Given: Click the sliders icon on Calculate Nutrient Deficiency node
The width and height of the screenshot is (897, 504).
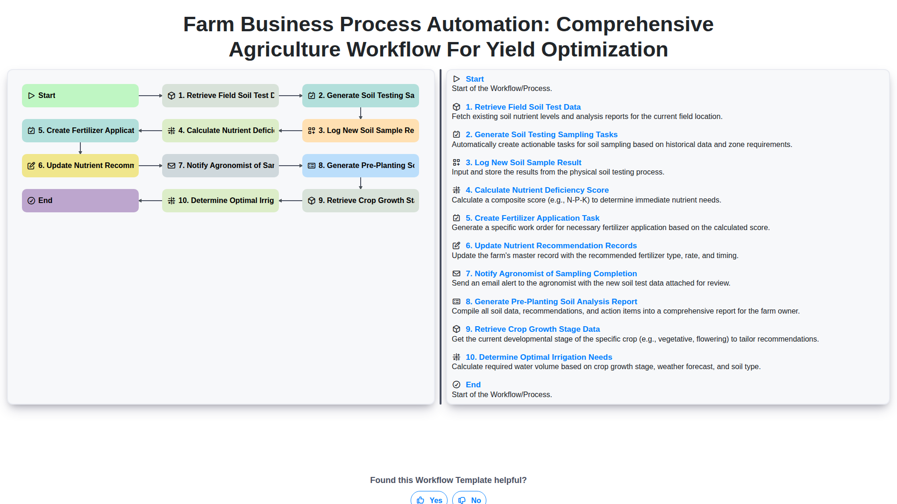Looking at the screenshot, I should tap(171, 131).
